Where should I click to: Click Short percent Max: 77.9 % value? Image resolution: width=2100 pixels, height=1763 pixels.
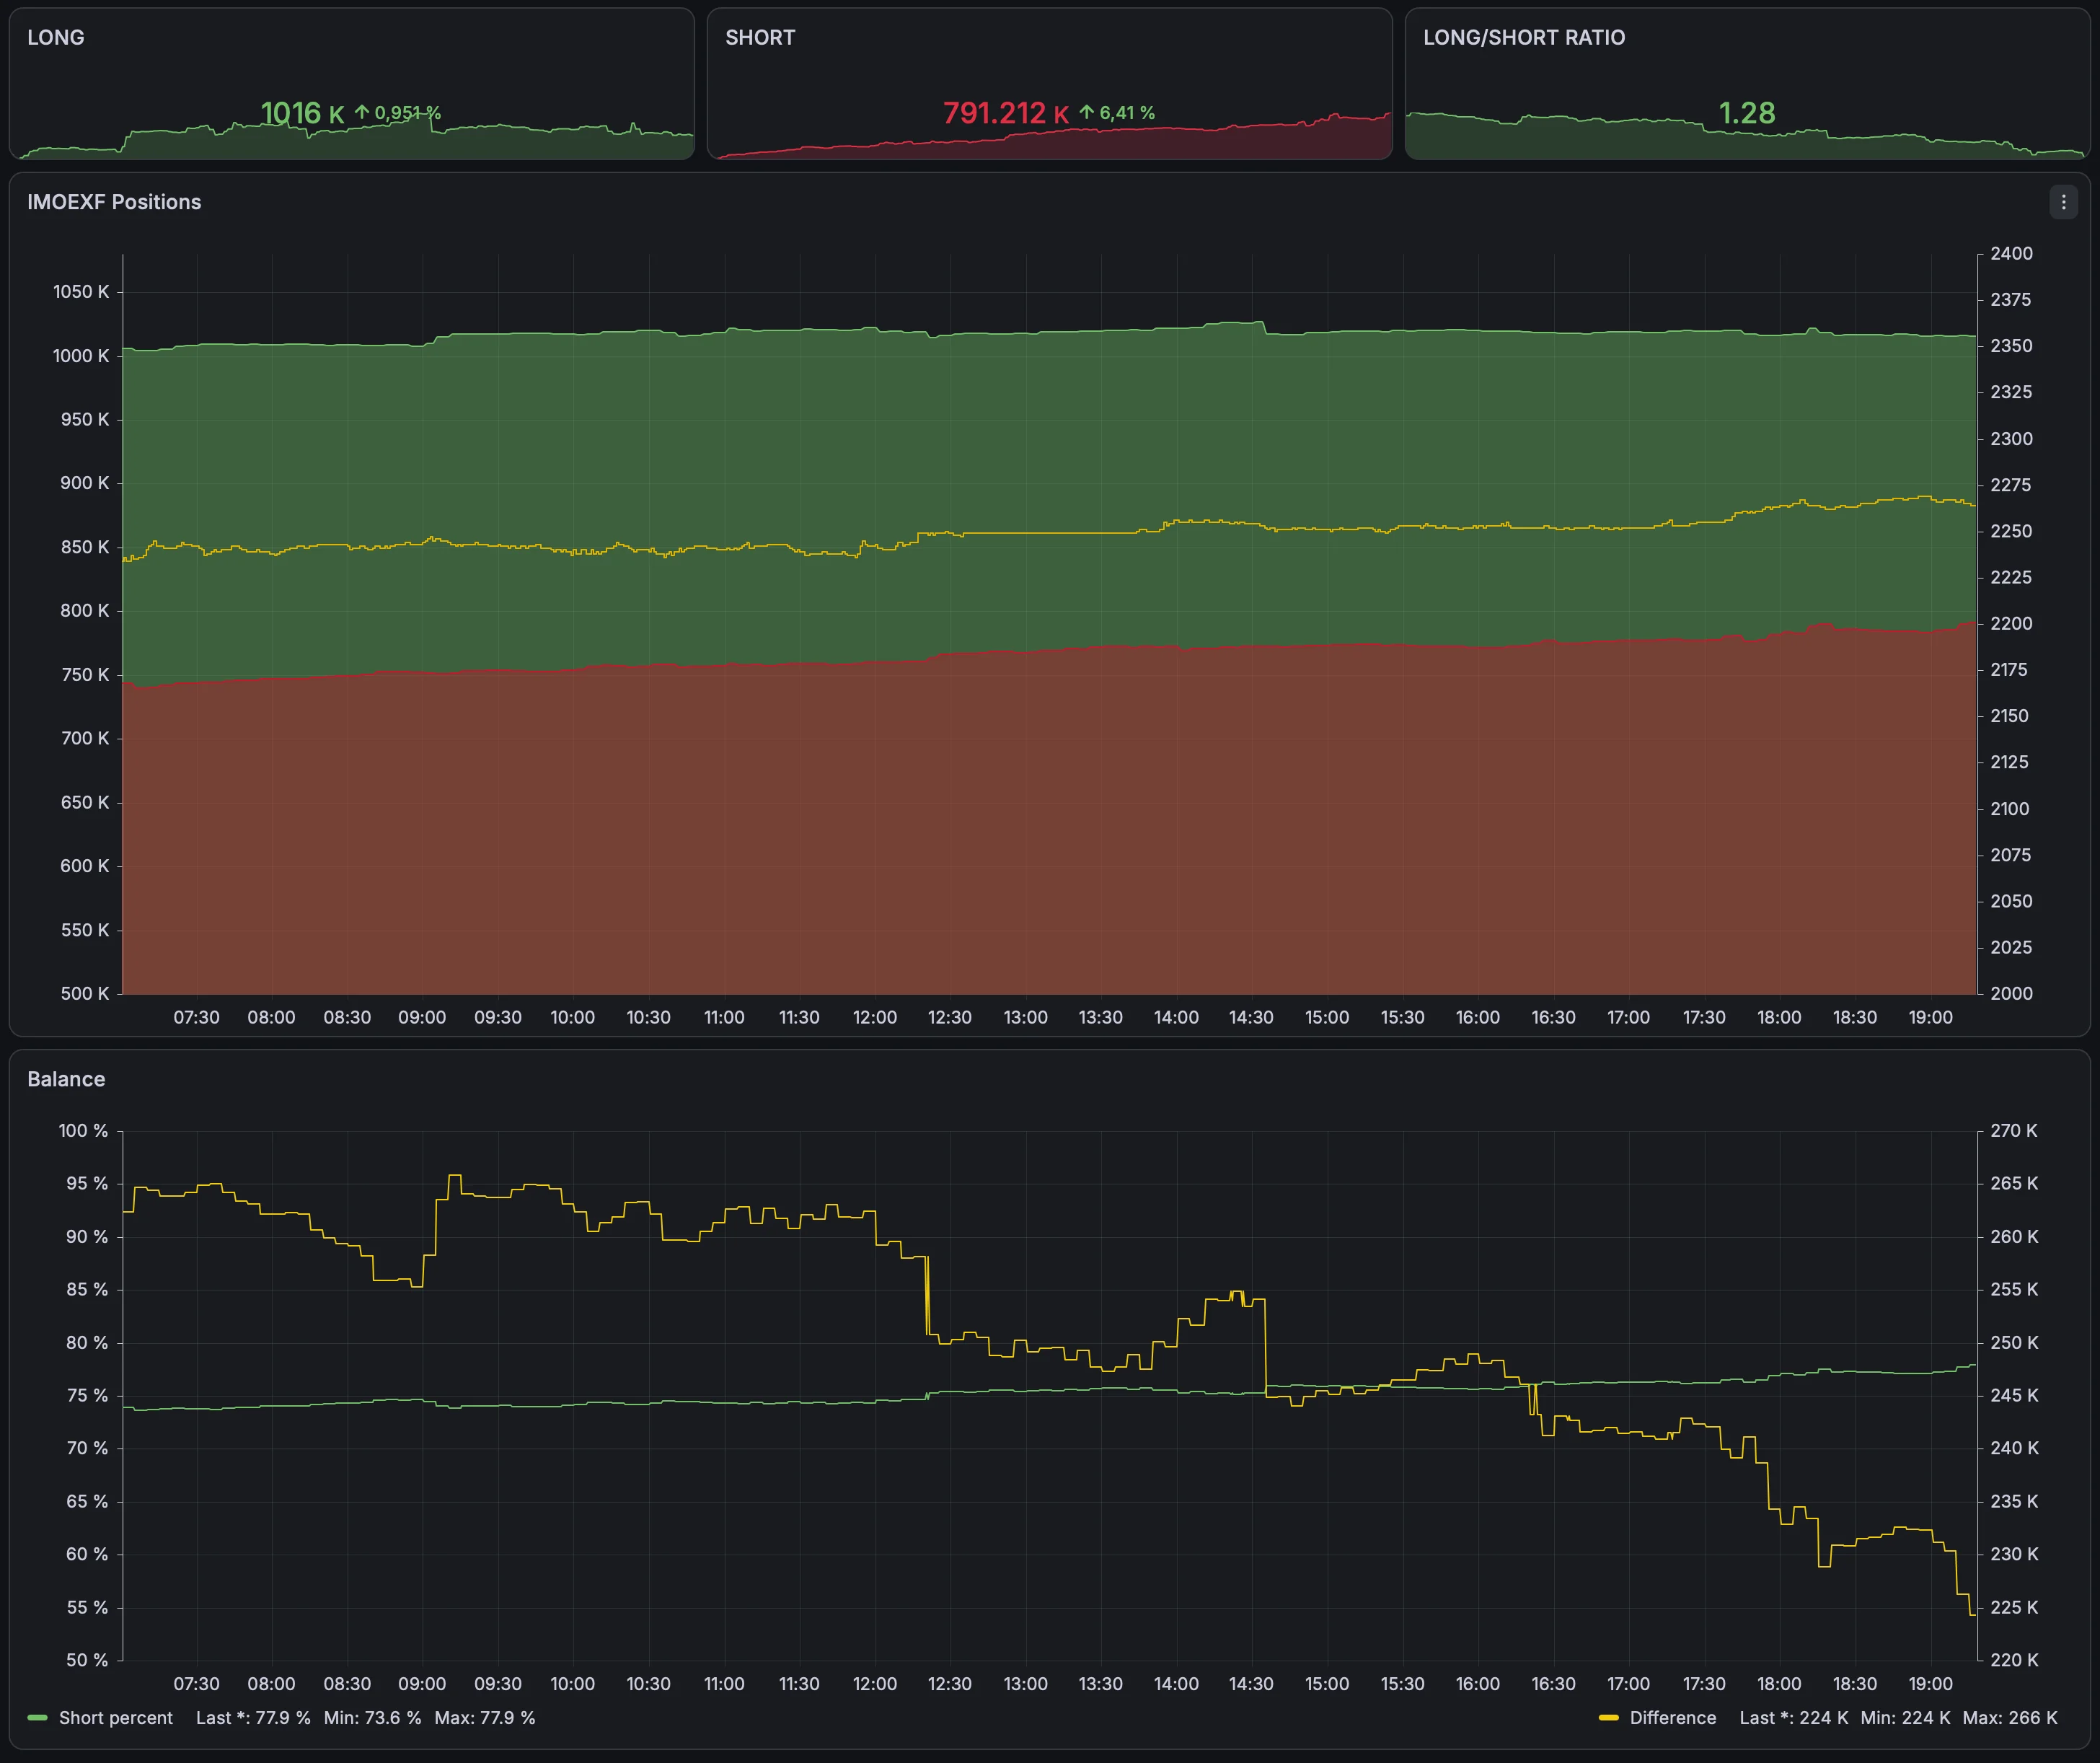(x=485, y=1718)
